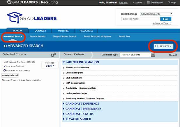Open the selected criteria gear settings icon
The image size is (180, 127).
pos(53,55)
